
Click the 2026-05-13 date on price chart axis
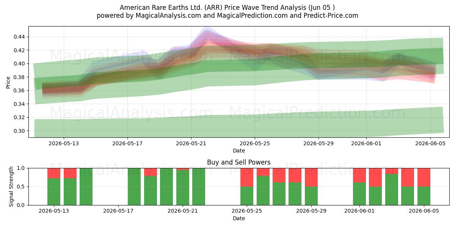63,143
